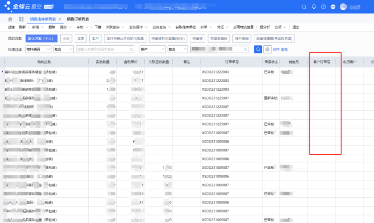Open the notification bell

pyautogui.click(x=314, y=7)
